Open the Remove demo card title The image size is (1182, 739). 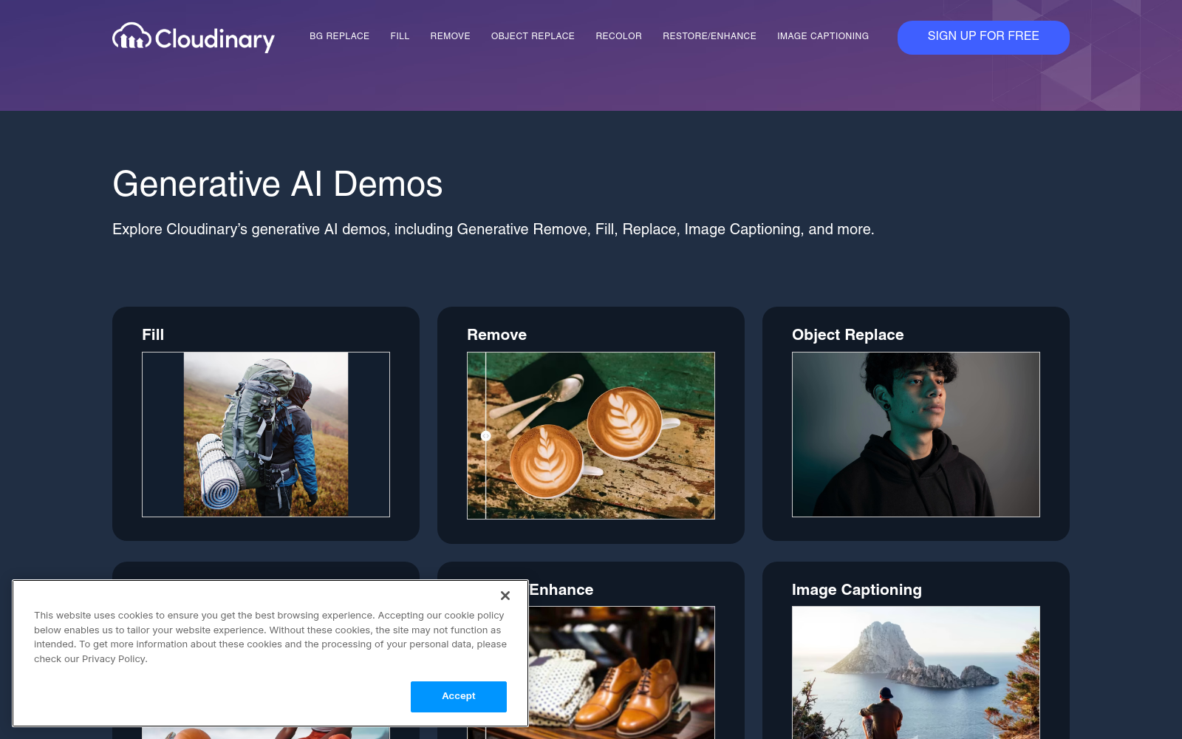[496, 335]
